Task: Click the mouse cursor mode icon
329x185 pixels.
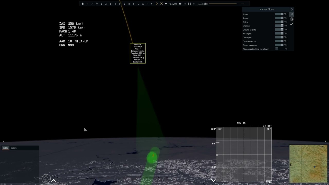Action: 152,4
